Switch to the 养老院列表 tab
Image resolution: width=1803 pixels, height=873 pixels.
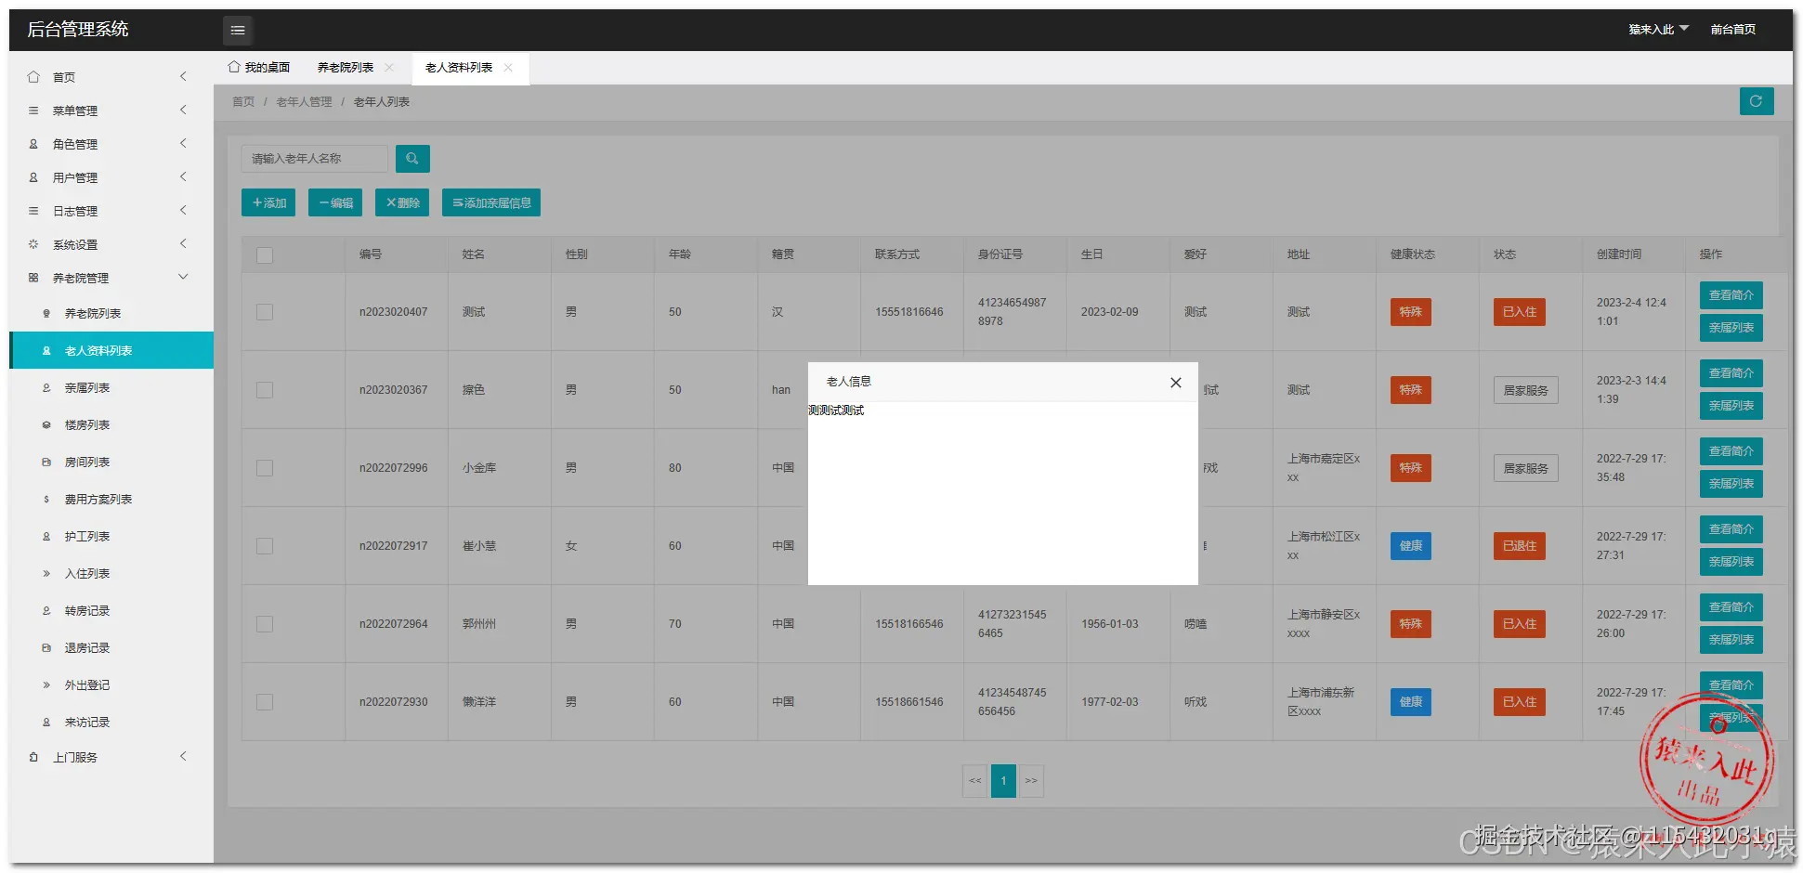(346, 68)
